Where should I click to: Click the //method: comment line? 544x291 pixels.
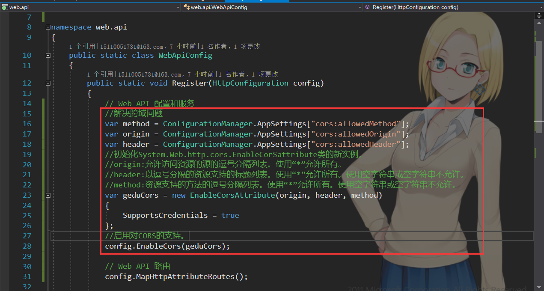(x=281, y=185)
